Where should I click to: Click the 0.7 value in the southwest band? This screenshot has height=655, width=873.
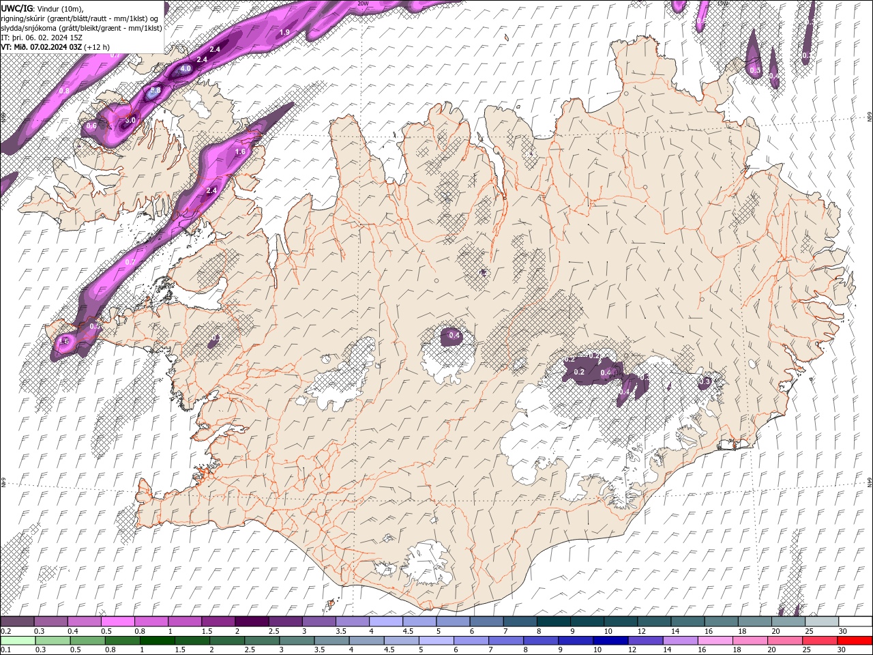pyautogui.click(x=130, y=262)
